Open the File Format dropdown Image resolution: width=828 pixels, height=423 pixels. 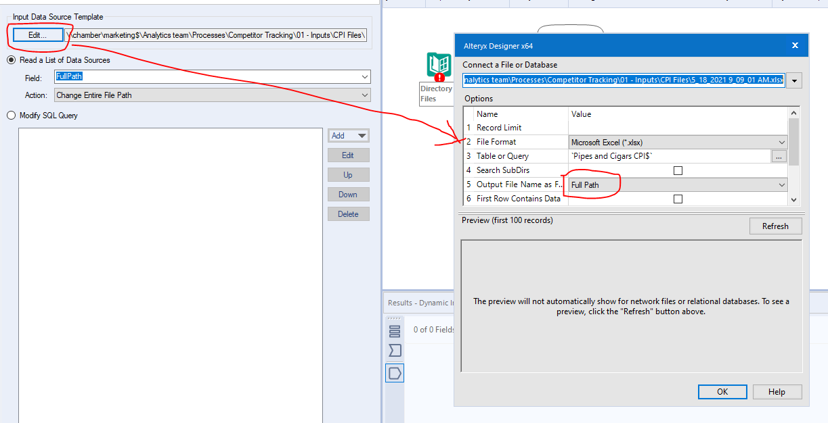(782, 142)
